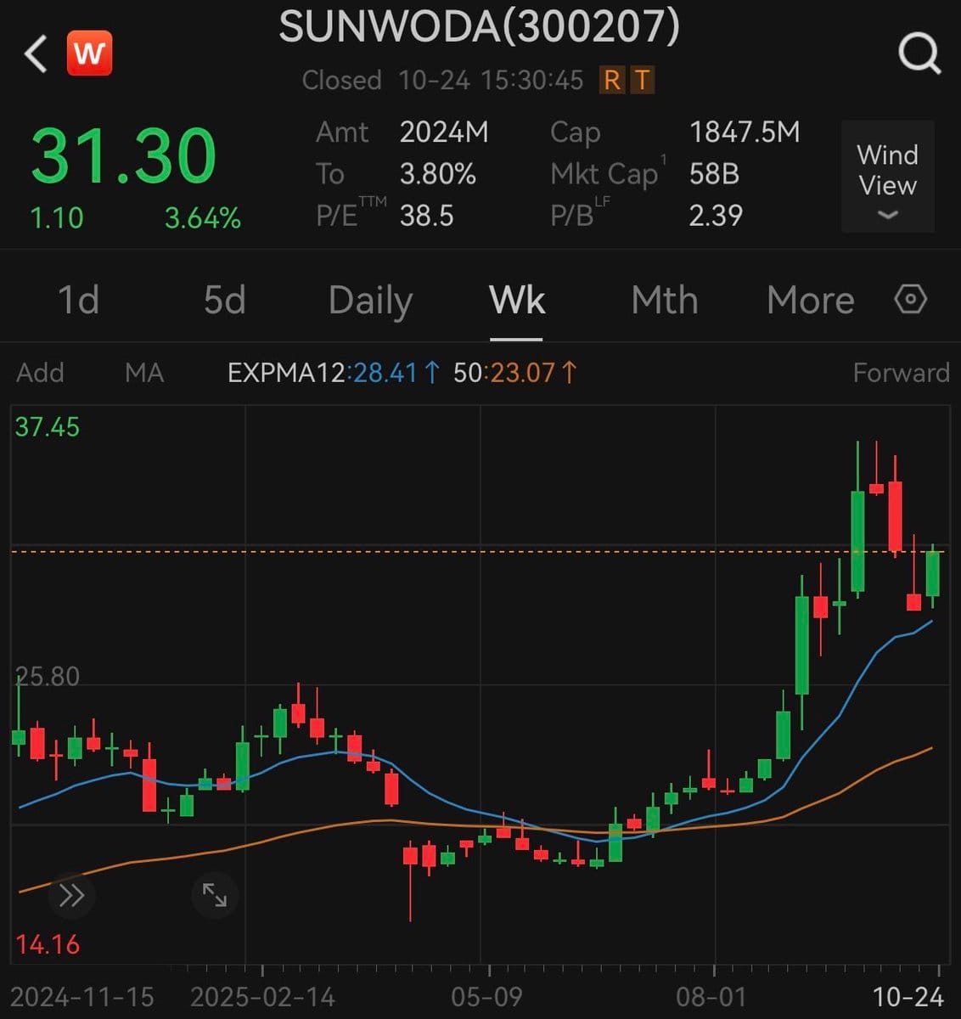The height and width of the screenshot is (1019, 961).
Task: Select the Wk chart tab
Action: [x=517, y=301]
